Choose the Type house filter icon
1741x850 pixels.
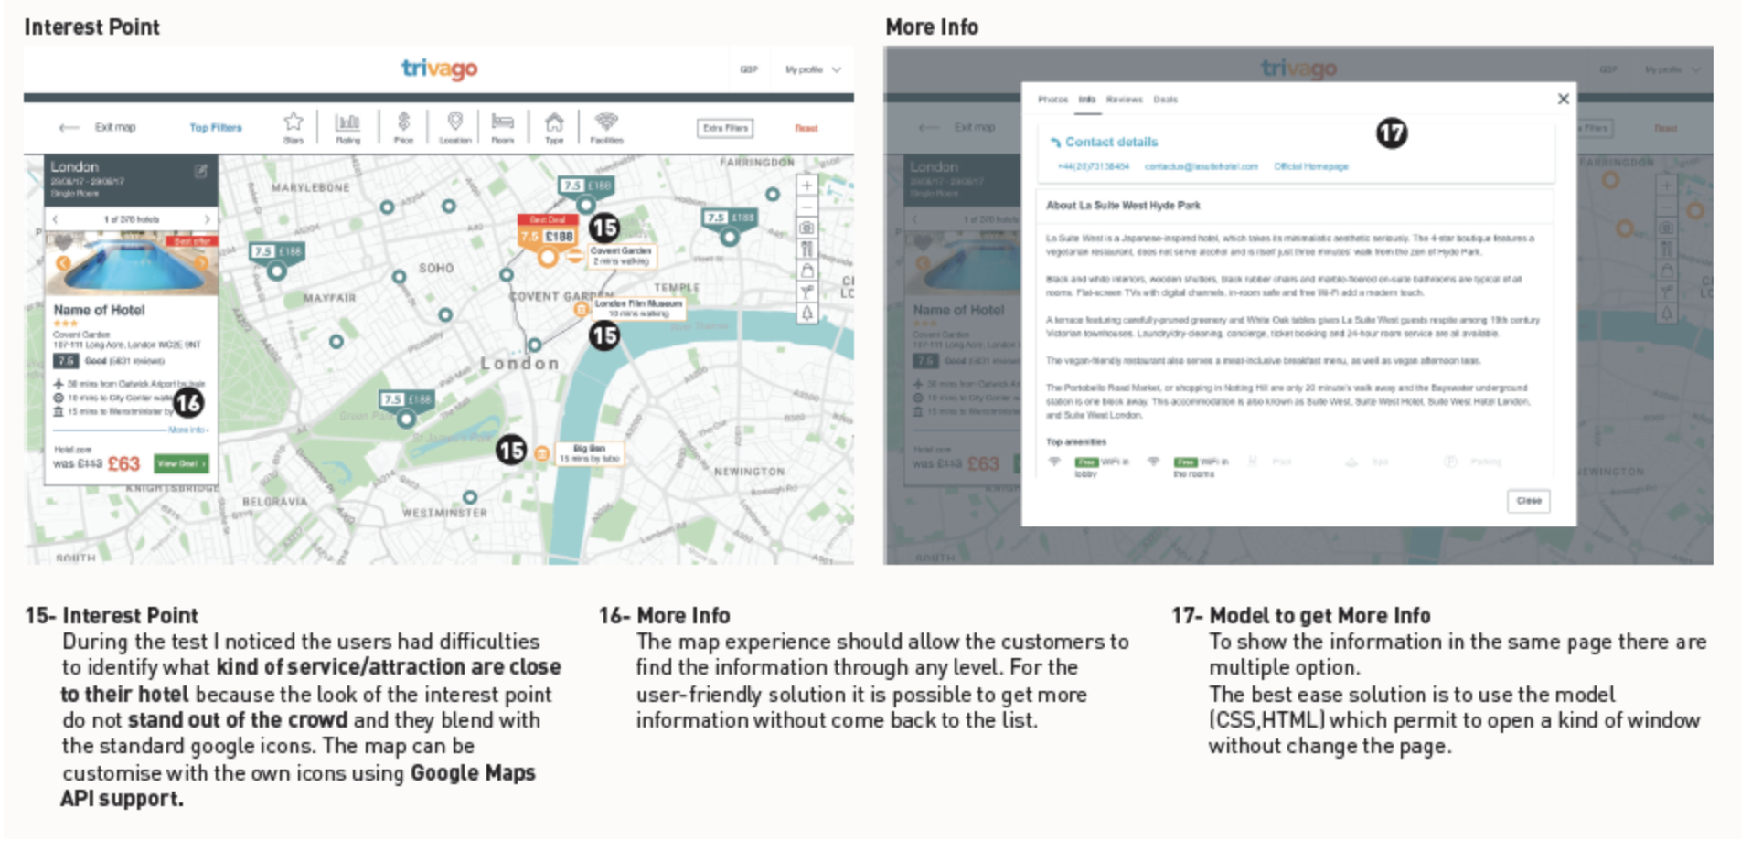pos(554,122)
